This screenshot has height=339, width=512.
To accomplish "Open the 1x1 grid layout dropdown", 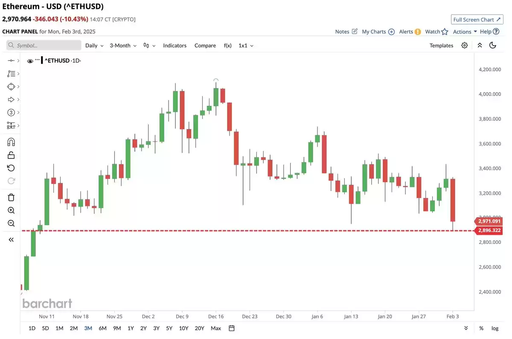I will (x=246, y=45).
